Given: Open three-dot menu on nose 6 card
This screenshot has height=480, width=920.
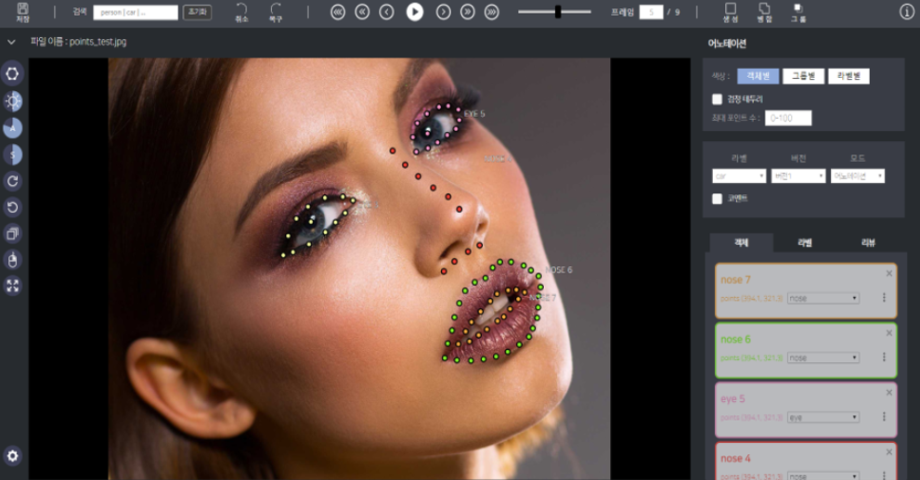Looking at the screenshot, I should [884, 357].
